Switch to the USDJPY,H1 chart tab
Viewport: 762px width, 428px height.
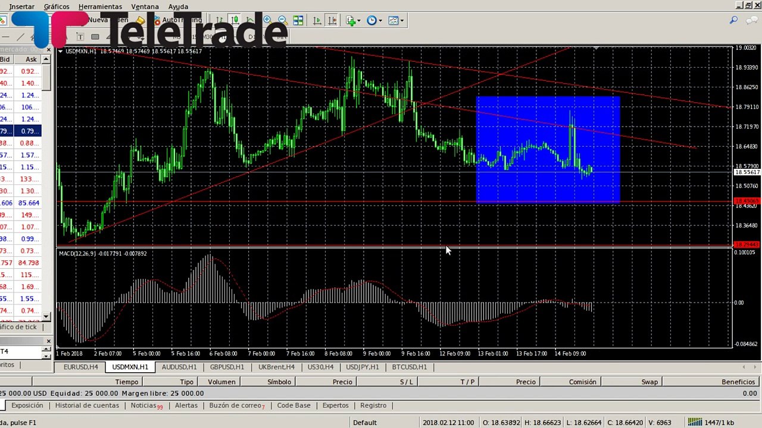click(x=362, y=367)
